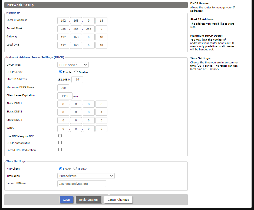Focus the Local IP Address last octet field
Image resolution: width=254 pixels, height=210 pixels.
point(101,21)
